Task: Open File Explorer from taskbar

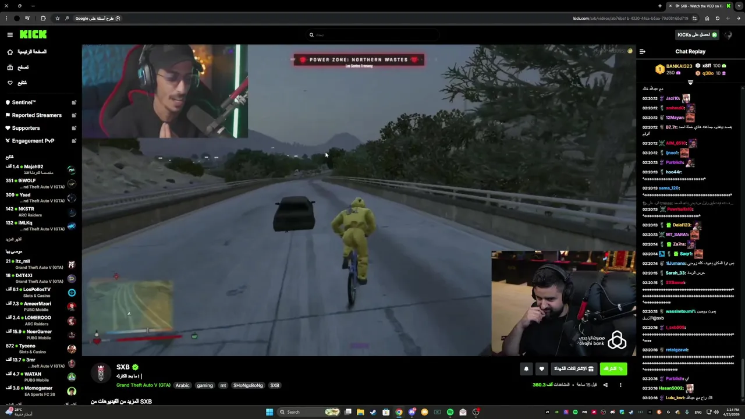Action: point(360,412)
